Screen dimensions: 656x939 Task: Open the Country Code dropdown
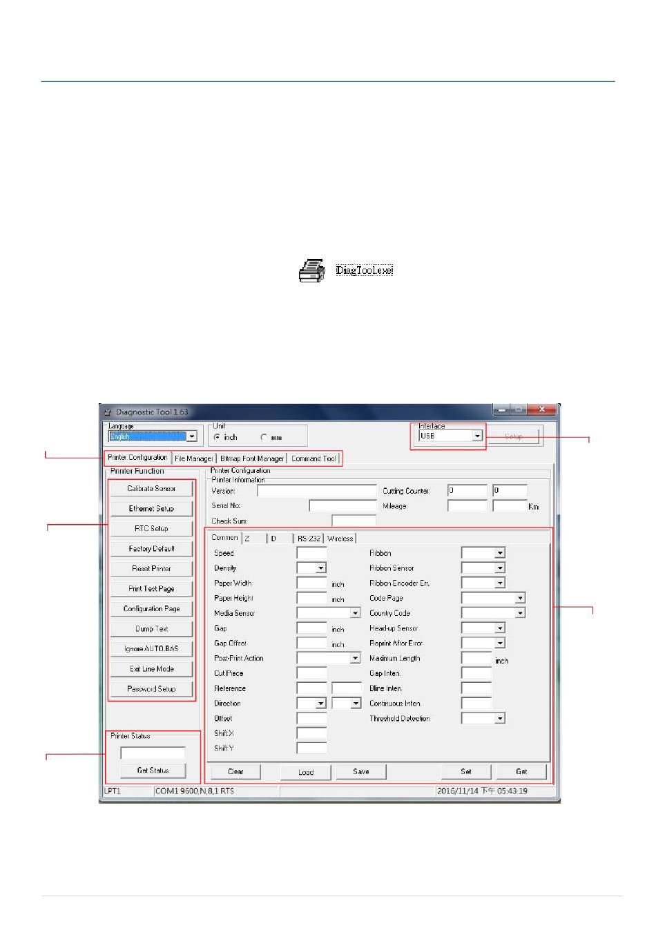521,613
